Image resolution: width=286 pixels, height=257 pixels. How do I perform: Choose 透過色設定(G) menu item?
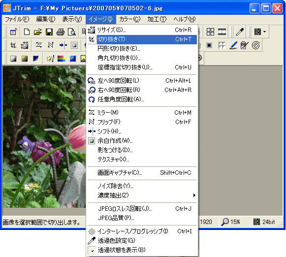coord(142,241)
